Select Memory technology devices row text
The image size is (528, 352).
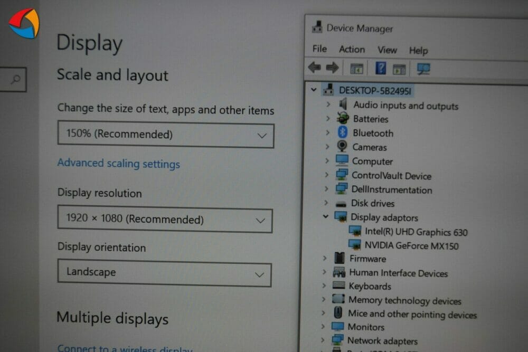[405, 300]
